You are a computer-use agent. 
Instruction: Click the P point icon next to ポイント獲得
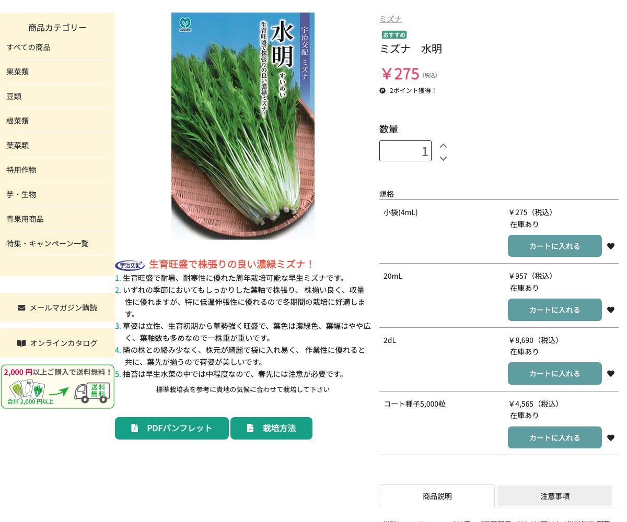click(x=382, y=90)
